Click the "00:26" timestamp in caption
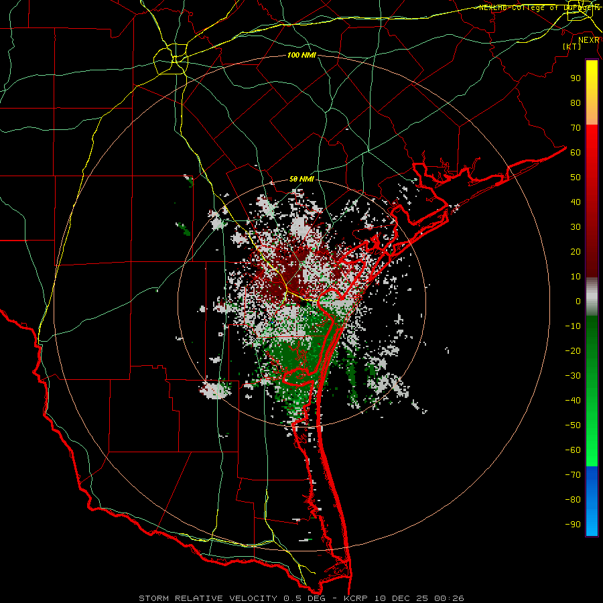This screenshot has width=603, height=603. (449, 598)
